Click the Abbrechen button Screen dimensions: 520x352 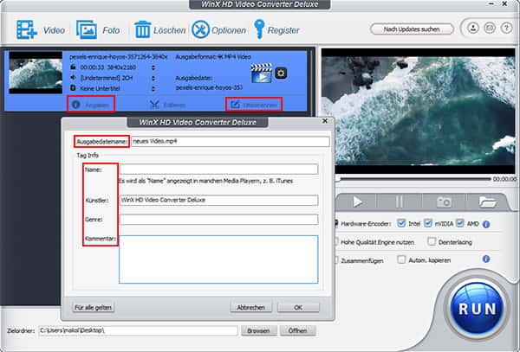coord(251,307)
